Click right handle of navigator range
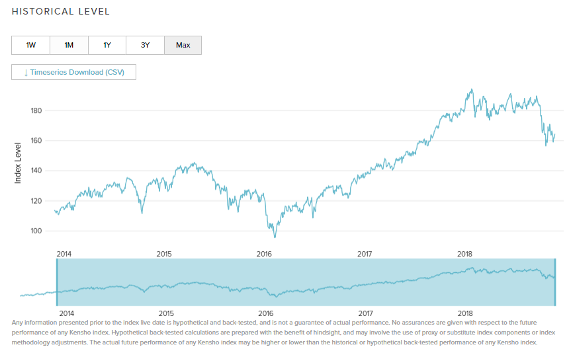The height and width of the screenshot is (359, 569). (554, 282)
